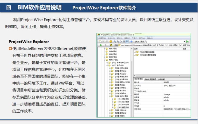This screenshot has width=198, height=124.
Task: Open the 工具(T) menu
Action: coord(135,38)
